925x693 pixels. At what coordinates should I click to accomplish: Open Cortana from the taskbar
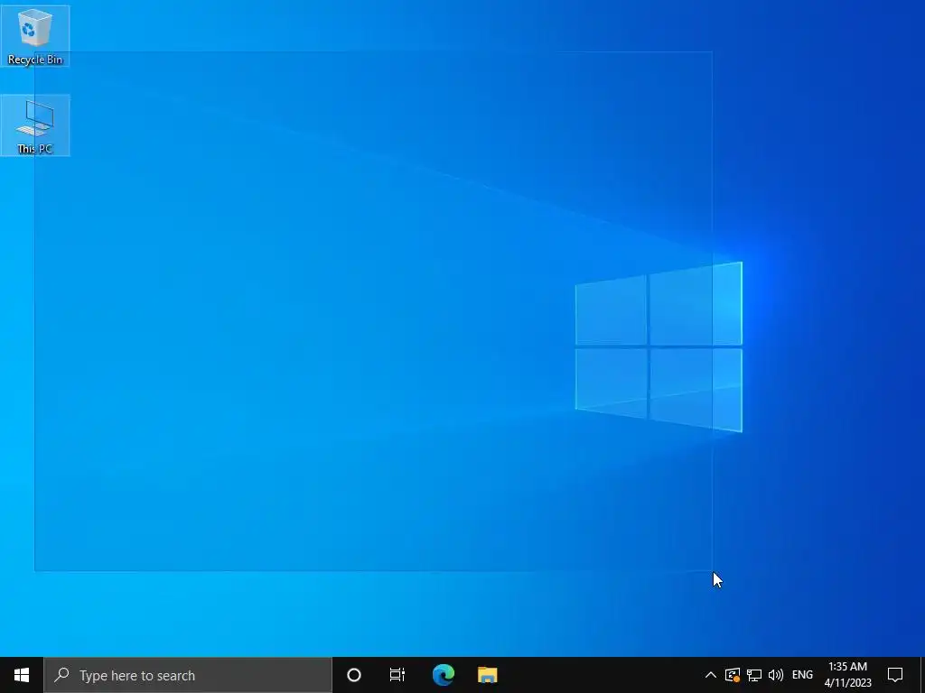353,675
